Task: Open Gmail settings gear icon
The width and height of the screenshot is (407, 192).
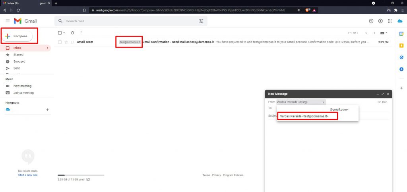Action: pos(380,21)
